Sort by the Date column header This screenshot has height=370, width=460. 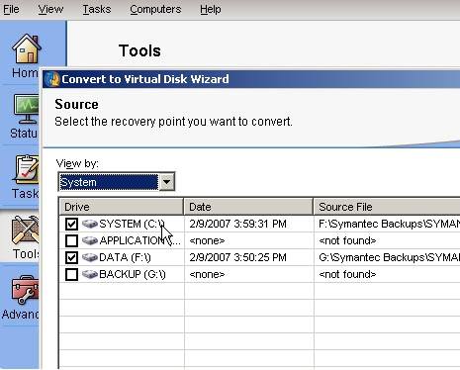tap(248, 207)
